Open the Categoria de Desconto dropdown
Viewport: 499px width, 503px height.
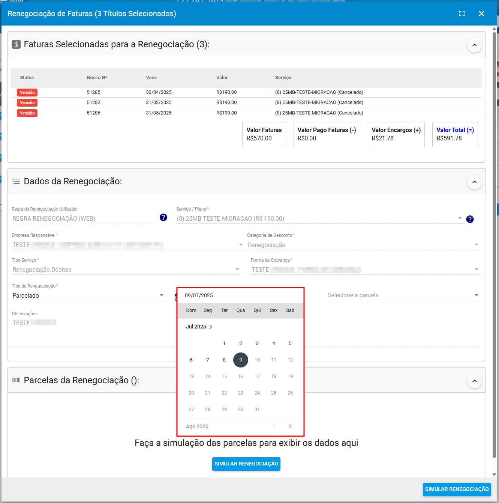click(363, 245)
